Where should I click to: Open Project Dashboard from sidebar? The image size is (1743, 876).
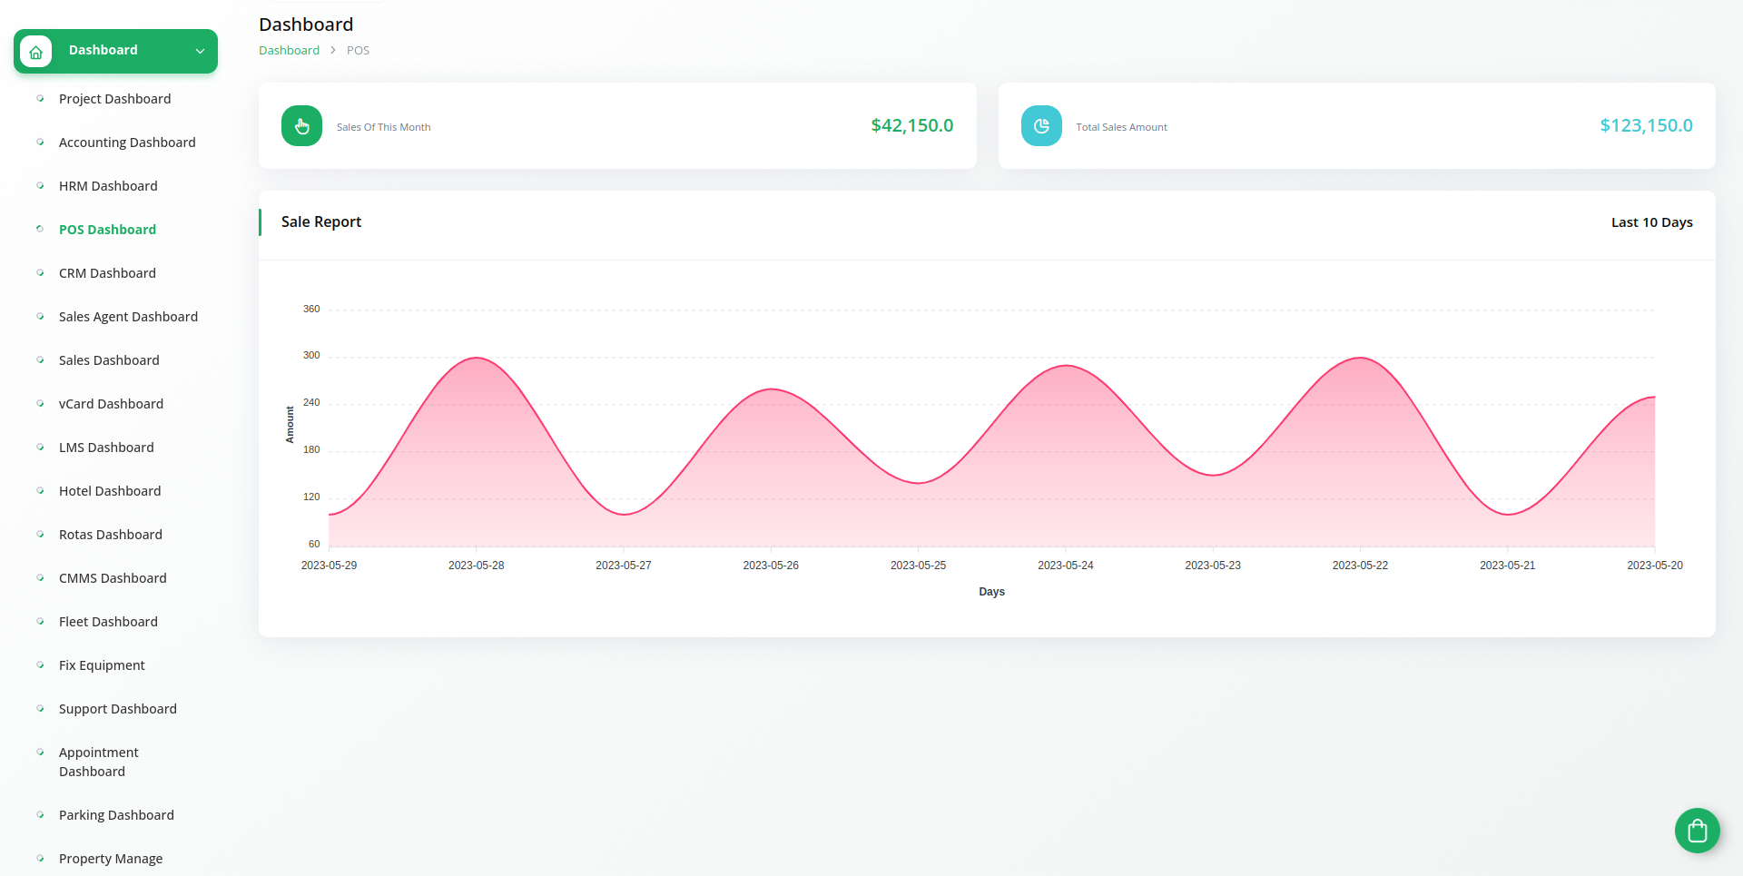[x=114, y=99]
